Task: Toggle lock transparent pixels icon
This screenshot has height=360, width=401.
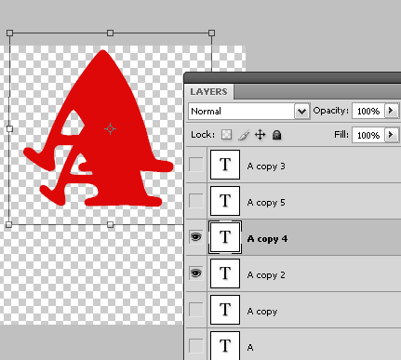Action: point(227,135)
